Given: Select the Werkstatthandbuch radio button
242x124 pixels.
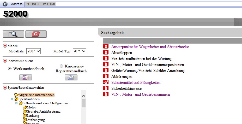Looking at the screenshot, I should 10,69.
